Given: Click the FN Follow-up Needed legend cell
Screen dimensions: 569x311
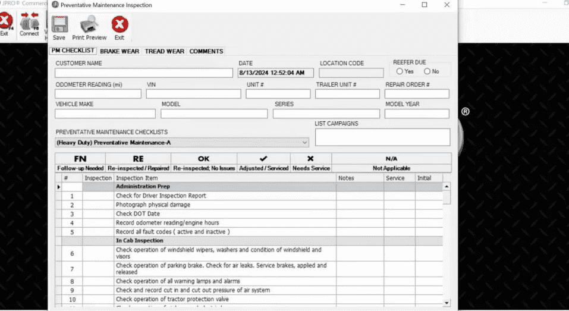Looking at the screenshot, I should click(80, 163).
